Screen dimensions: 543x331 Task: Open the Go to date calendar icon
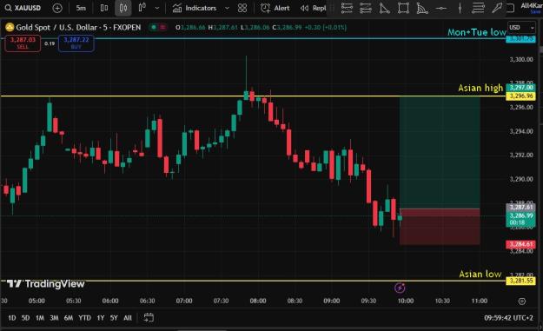click(149, 317)
